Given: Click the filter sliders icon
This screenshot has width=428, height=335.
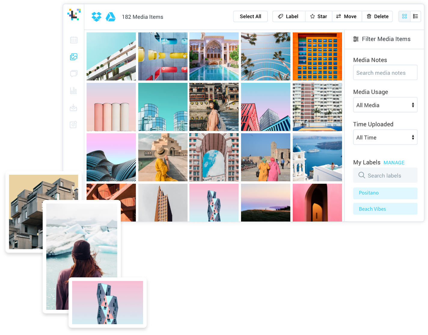Looking at the screenshot, I should point(356,39).
